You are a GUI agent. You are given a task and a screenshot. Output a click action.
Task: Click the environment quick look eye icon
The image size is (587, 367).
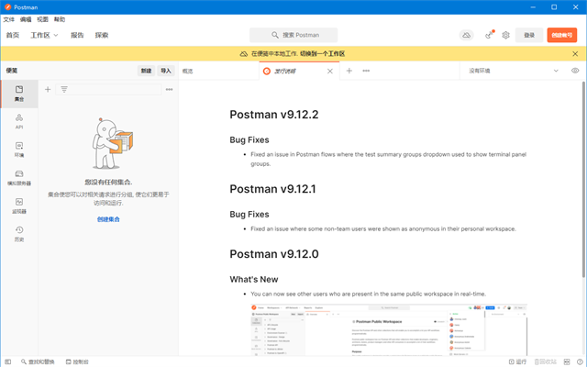575,71
